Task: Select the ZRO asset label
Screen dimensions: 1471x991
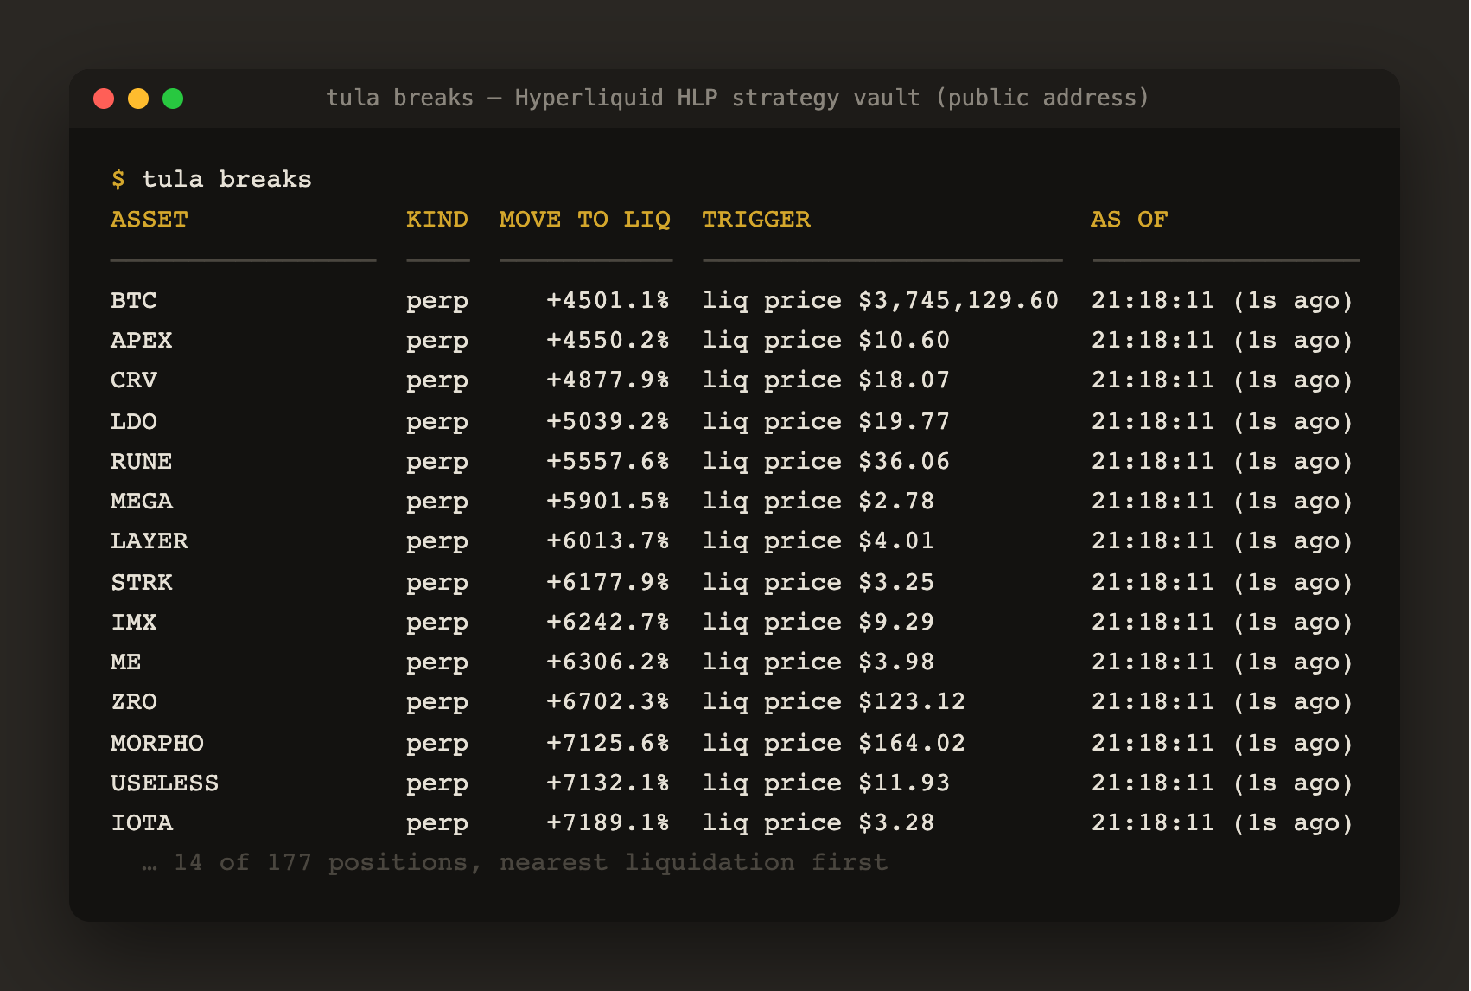Action: [134, 702]
